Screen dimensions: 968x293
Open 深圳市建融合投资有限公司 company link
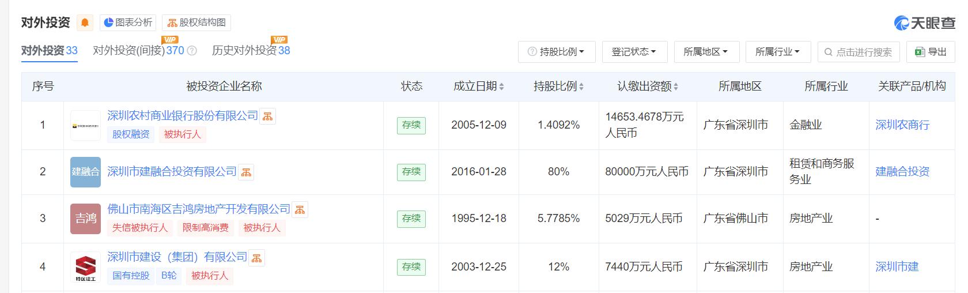click(x=172, y=171)
